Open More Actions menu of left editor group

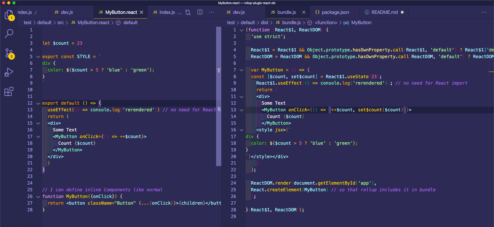211,12
